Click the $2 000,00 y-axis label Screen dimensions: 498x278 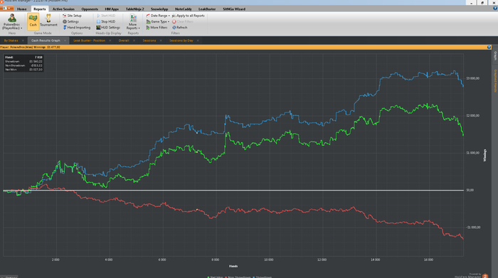(473, 115)
